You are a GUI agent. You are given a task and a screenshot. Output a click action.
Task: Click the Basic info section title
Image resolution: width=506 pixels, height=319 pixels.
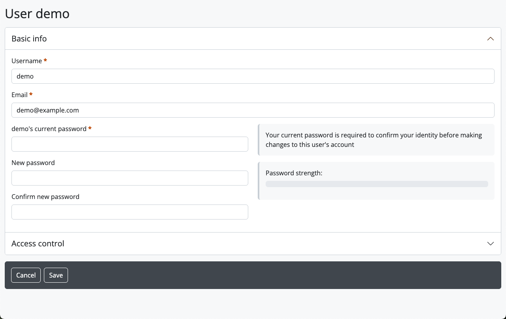pyautogui.click(x=29, y=39)
